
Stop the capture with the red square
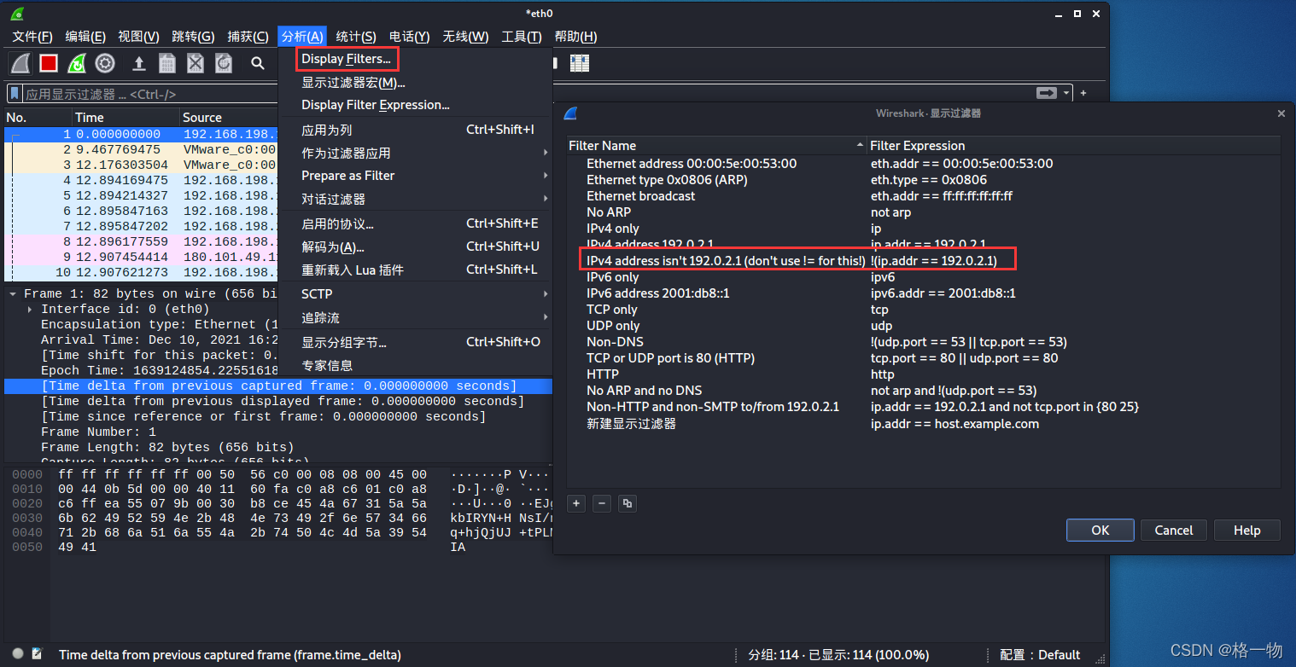pos(49,63)
